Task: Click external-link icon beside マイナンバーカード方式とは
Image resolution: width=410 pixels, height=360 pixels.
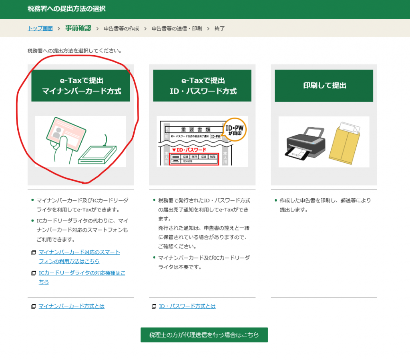Action: [34, 306]
